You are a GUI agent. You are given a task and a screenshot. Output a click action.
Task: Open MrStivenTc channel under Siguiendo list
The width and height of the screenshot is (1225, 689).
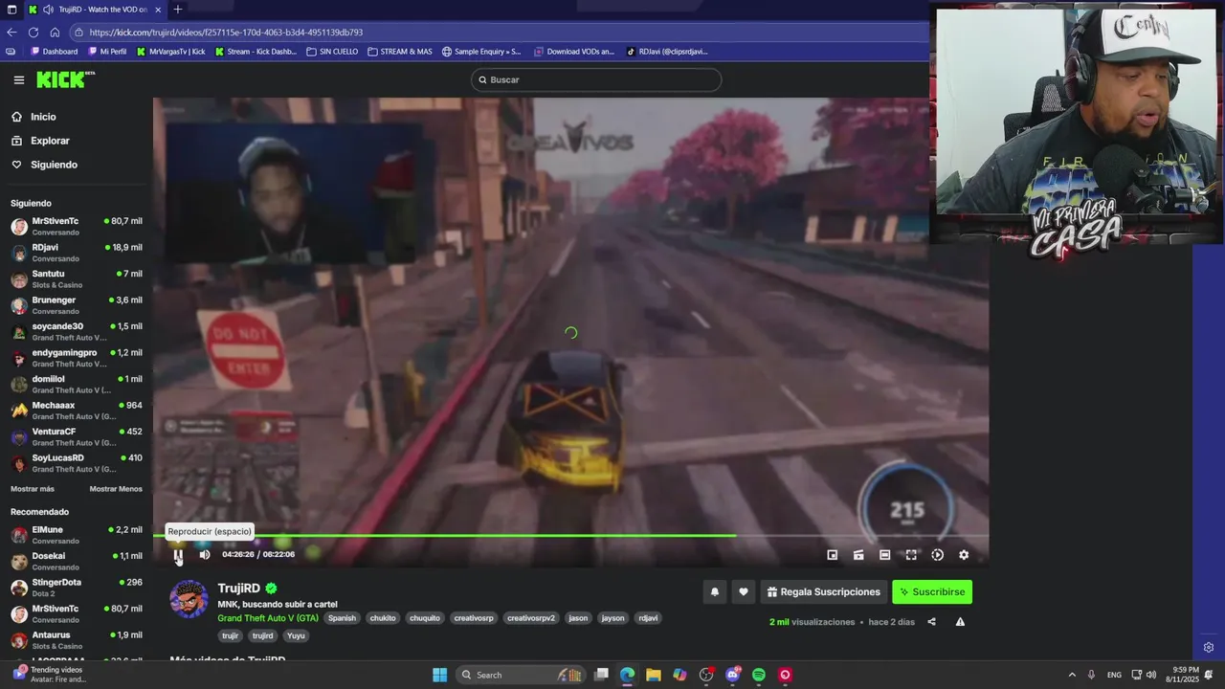point(76,226)
